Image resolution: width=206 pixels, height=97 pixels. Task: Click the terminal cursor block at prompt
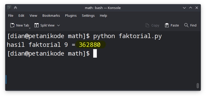pos(95,54)
